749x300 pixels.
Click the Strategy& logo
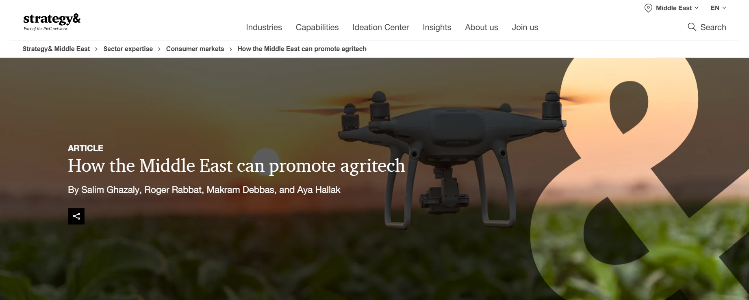point(52,22)
